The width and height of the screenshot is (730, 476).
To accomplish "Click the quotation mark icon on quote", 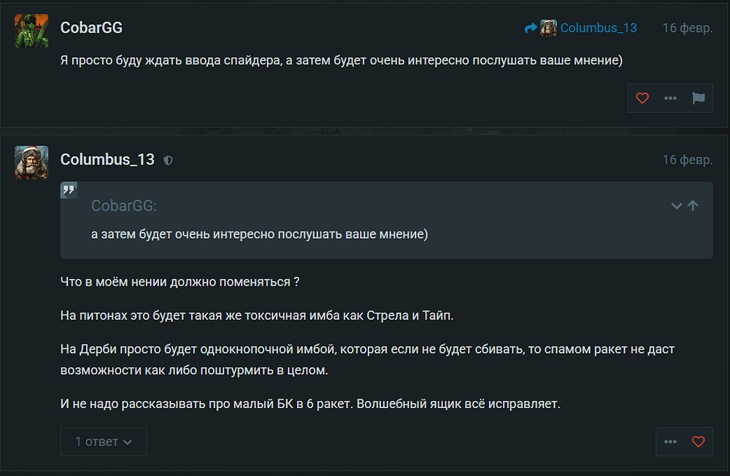I will pyautogui.click(x=69, y=191).
